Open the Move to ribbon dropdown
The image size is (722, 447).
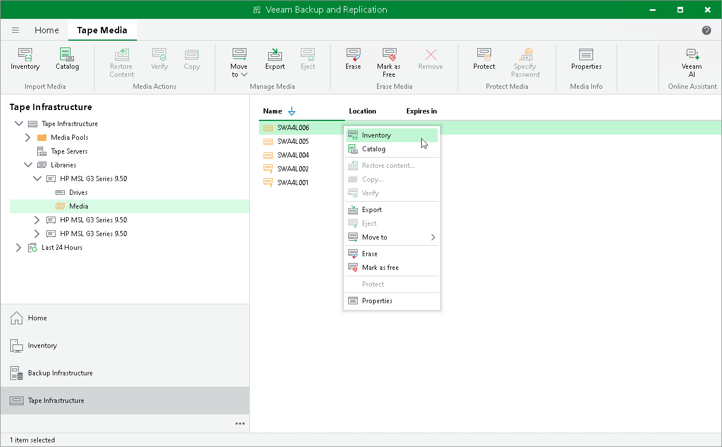[x=239, y=63]
